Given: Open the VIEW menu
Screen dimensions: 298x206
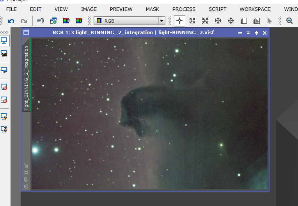Looking at the screenshot, I should [x=61, y=9].
